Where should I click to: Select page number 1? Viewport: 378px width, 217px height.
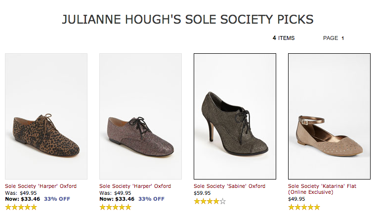pos(342,38)
